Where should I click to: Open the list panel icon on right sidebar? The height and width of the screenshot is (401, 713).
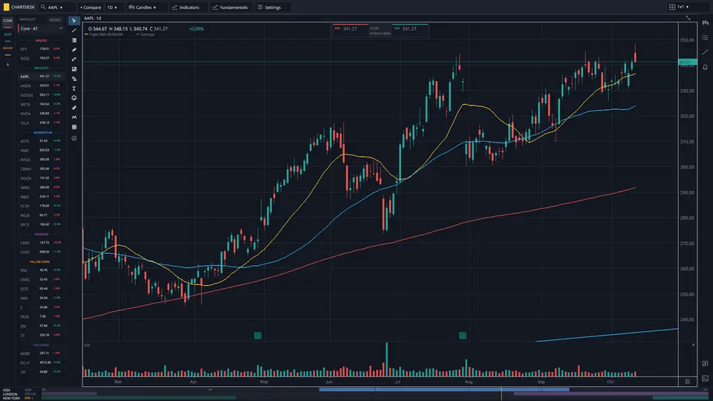pyautogui.click(x=705, y=37)
